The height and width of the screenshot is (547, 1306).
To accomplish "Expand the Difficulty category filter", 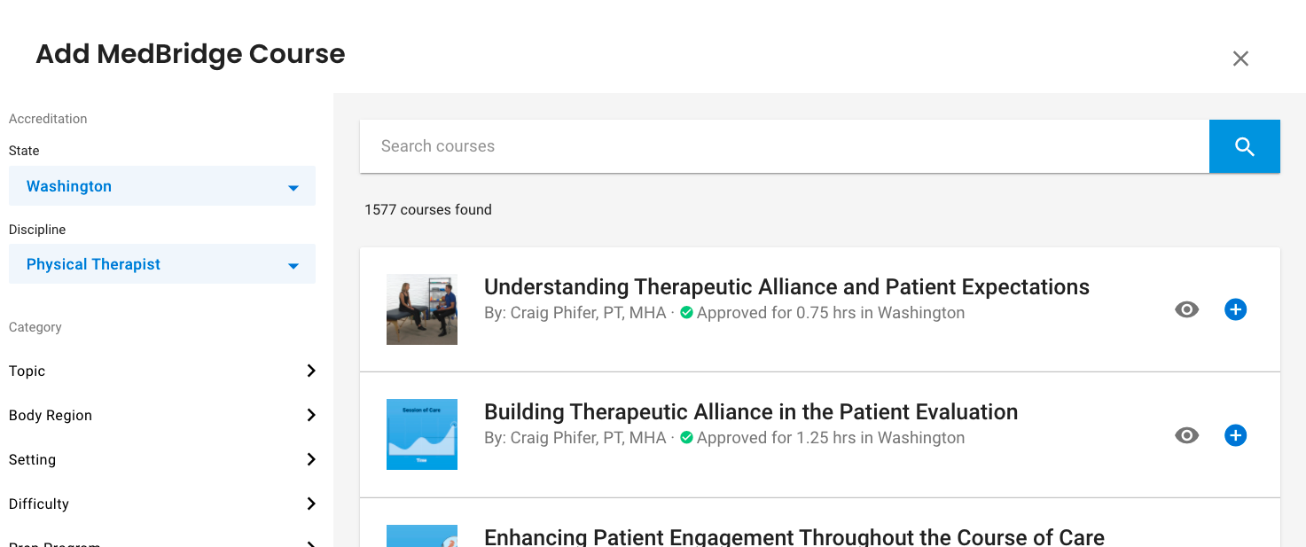I will (162, 504).
